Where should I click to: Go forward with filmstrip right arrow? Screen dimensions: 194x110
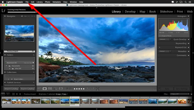click(20, 94)
